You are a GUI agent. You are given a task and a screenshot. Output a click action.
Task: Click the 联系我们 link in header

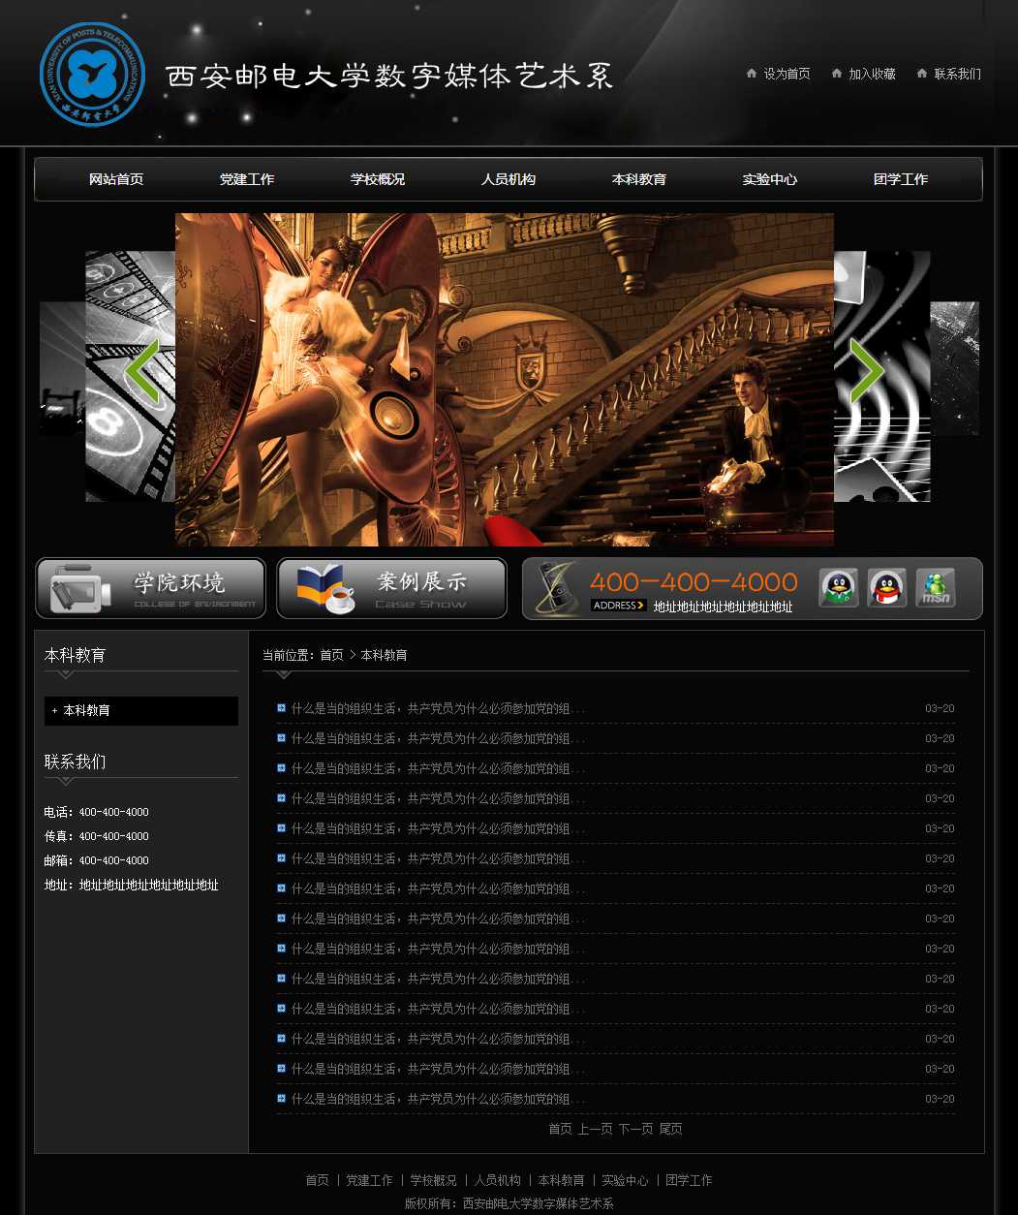(957, 74)
